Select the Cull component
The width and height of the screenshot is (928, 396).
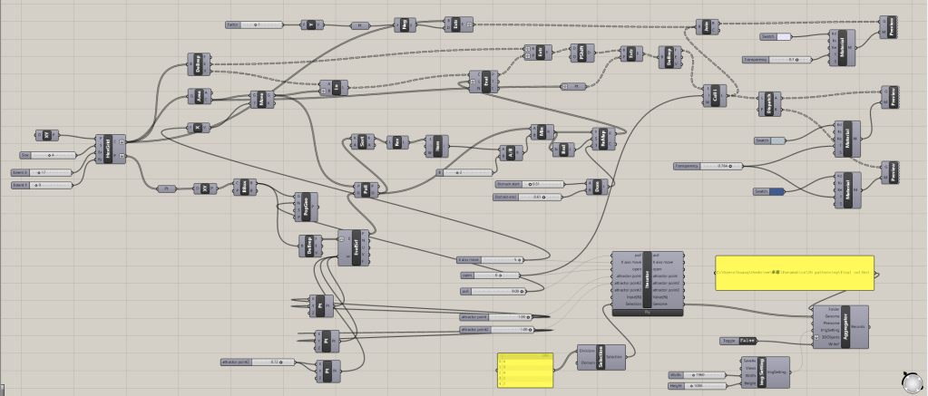pyautogui.click(x=715, y=96)
